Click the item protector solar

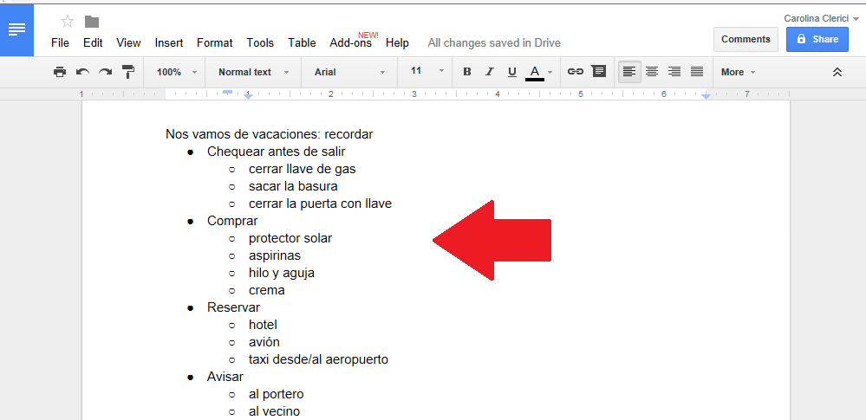pyautogui.click(x=290, y=238)
